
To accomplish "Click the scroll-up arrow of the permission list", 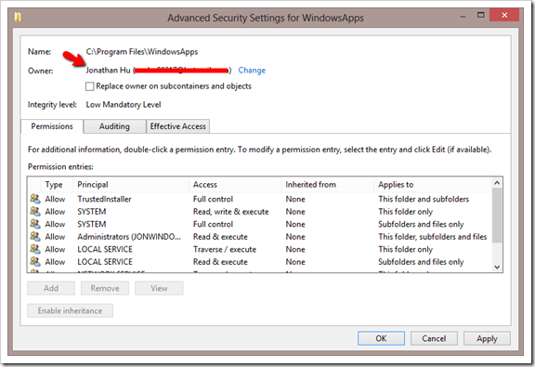I will pos(497,183).
